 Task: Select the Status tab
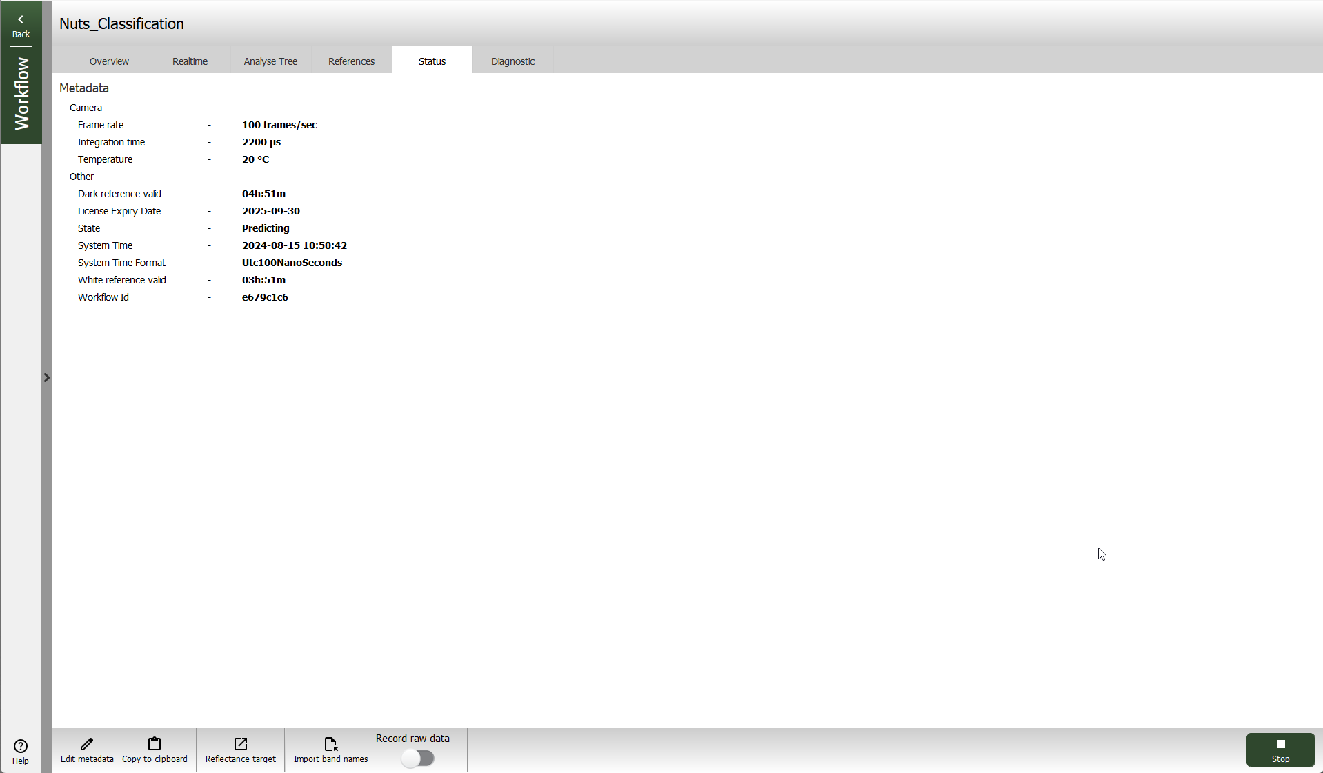432,61
